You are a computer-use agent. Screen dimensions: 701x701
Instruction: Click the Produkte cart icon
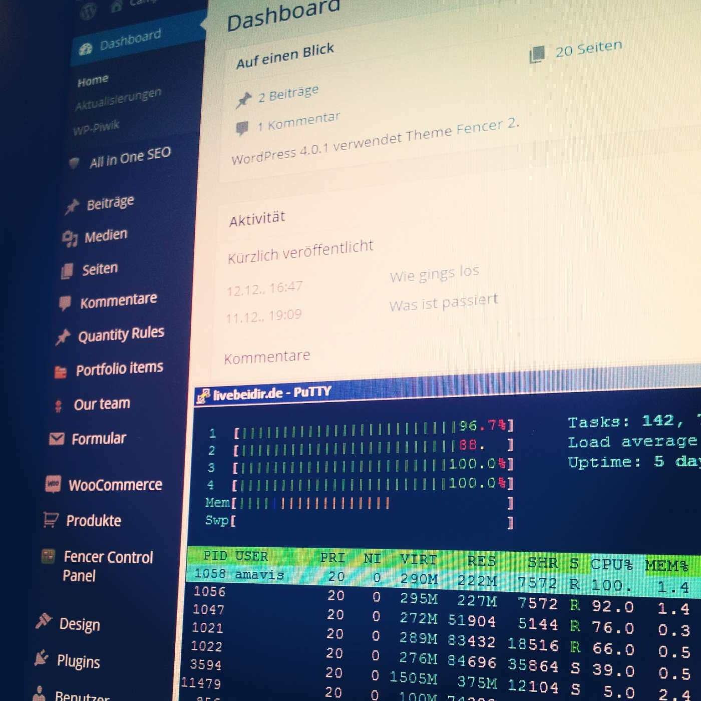[x=51, y=520]
